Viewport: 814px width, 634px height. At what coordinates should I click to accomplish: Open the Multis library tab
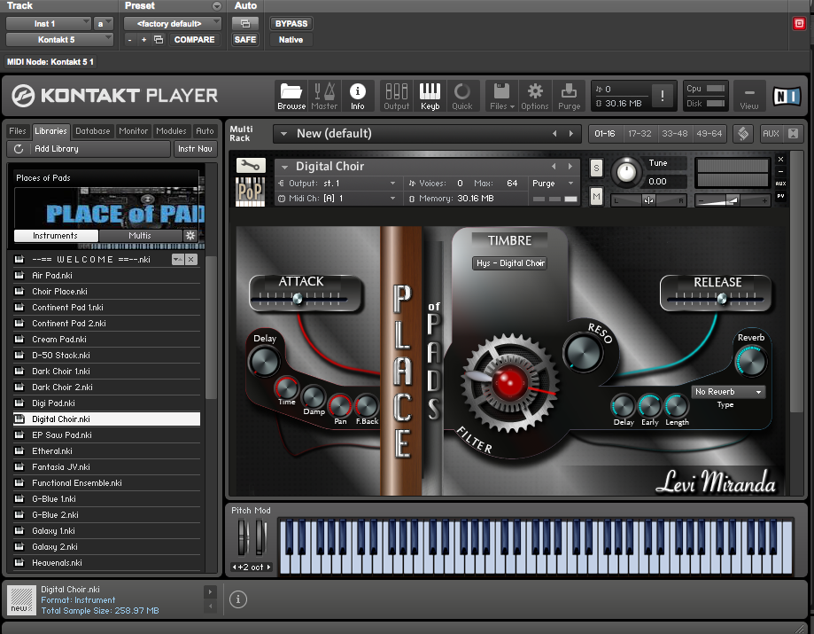coord(140,235)
